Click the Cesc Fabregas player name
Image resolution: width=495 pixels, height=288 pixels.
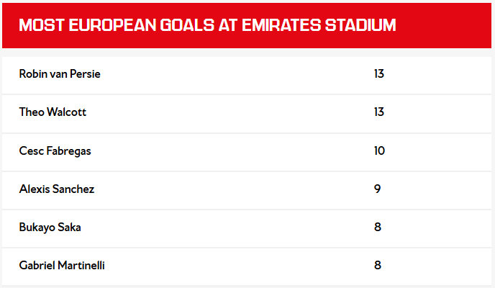pyautogui.click(x=55, y=151)
